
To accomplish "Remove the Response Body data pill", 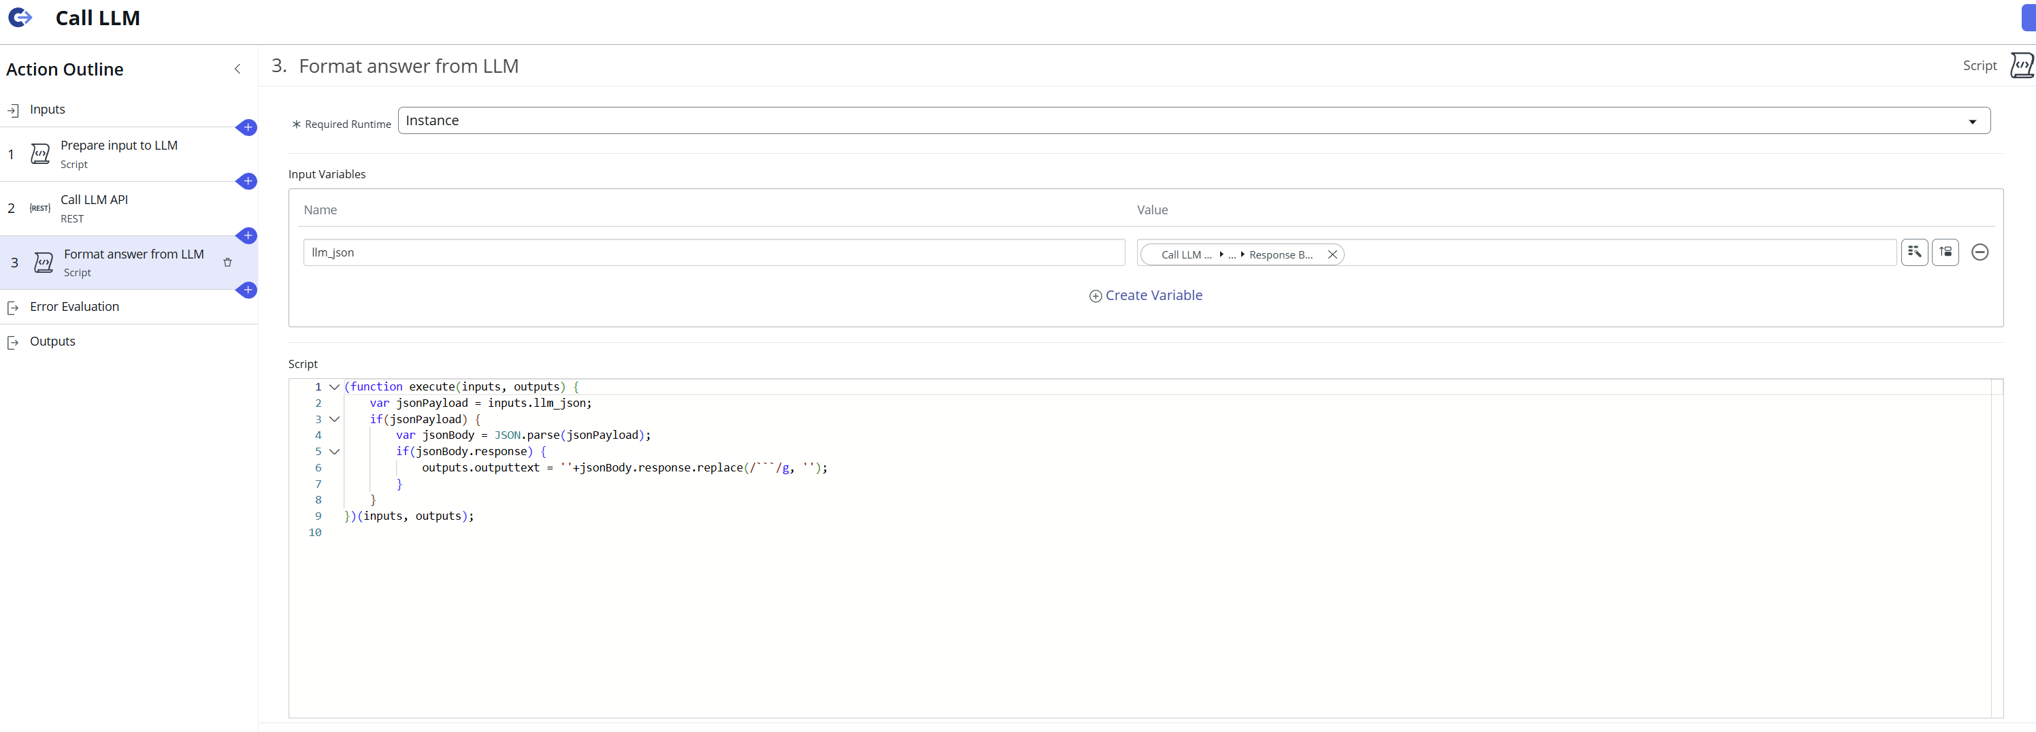I will tap(1332, 254).
